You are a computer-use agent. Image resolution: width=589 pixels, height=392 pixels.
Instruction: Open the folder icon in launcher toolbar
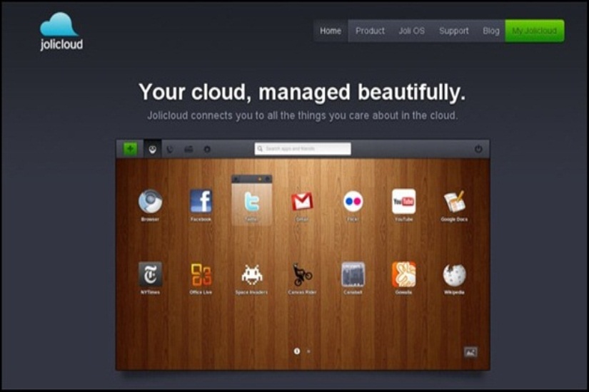coord(188,149)
